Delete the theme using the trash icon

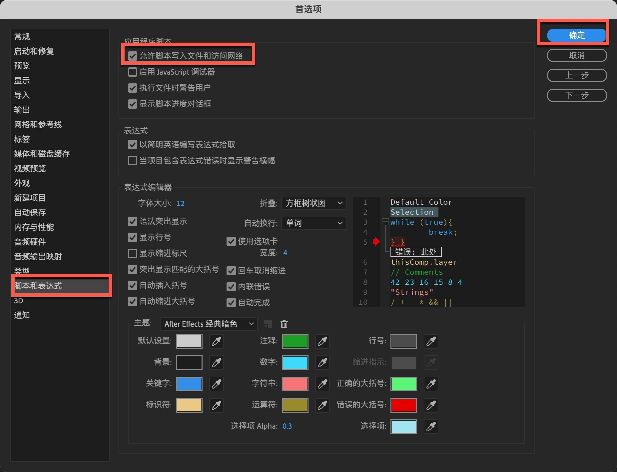coord(284,324)
